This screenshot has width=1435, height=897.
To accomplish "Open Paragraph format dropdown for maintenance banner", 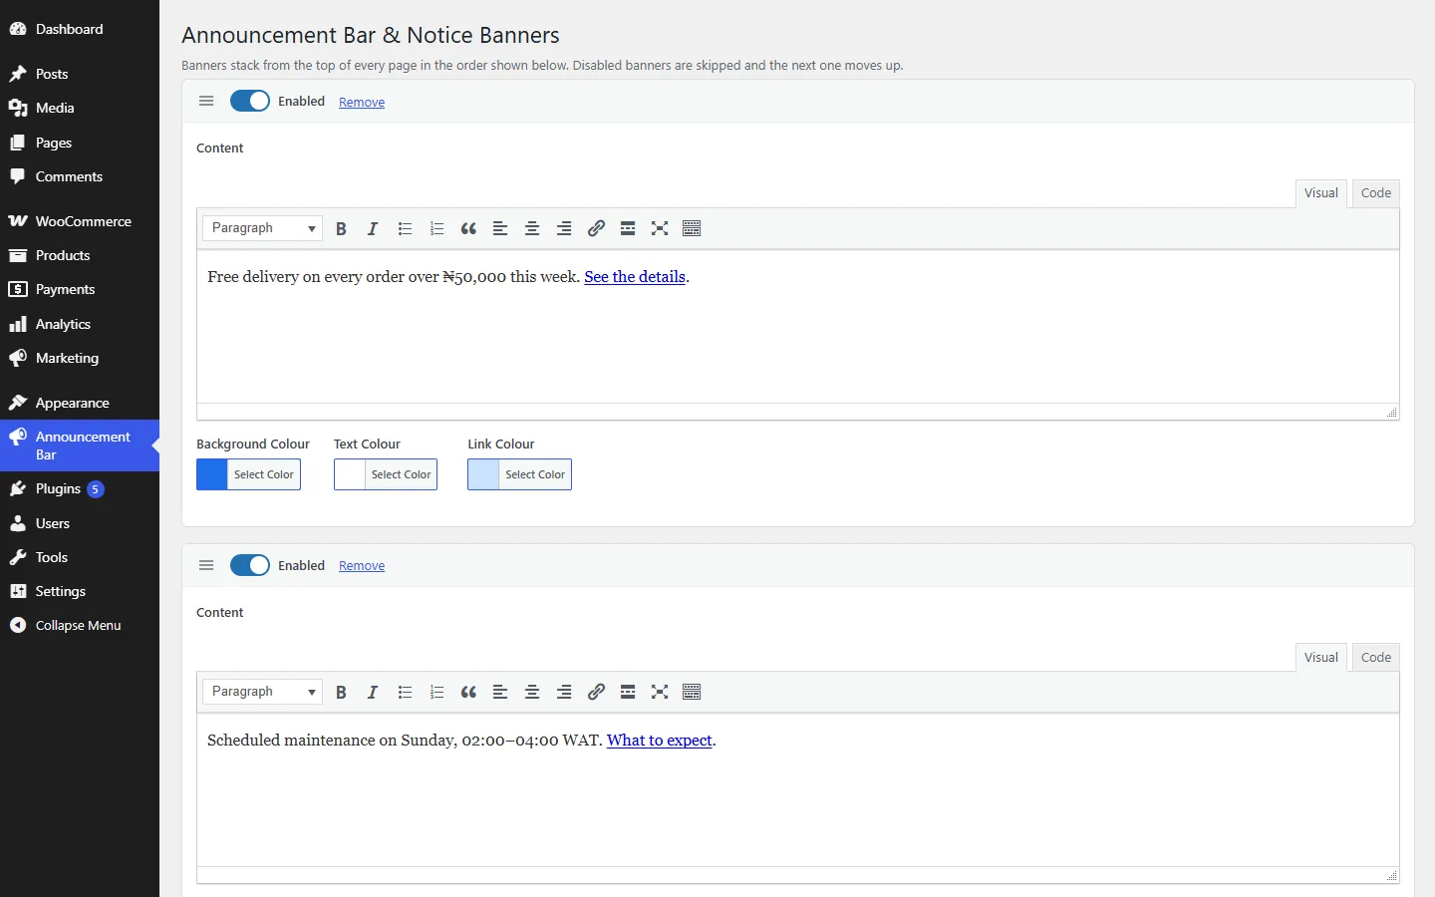I will (262, 692).
